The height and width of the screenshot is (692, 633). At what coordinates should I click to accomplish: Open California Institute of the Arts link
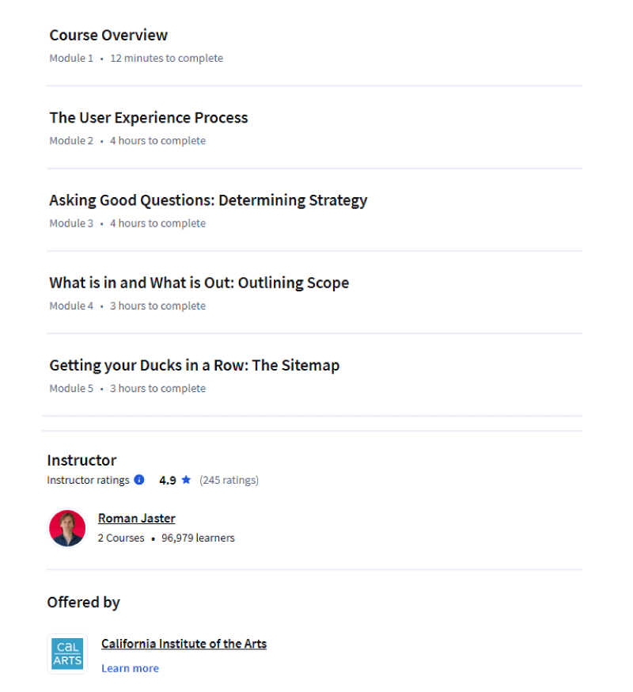pos(184,644)
